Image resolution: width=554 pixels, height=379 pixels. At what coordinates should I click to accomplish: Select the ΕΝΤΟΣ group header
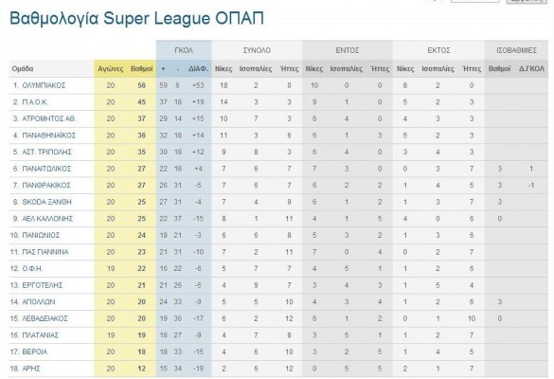coord(348,50)
